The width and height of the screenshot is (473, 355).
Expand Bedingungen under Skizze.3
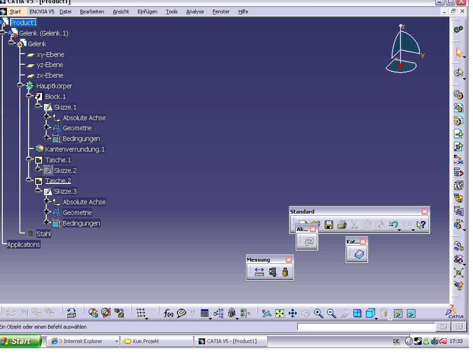(x=47, y=222)
